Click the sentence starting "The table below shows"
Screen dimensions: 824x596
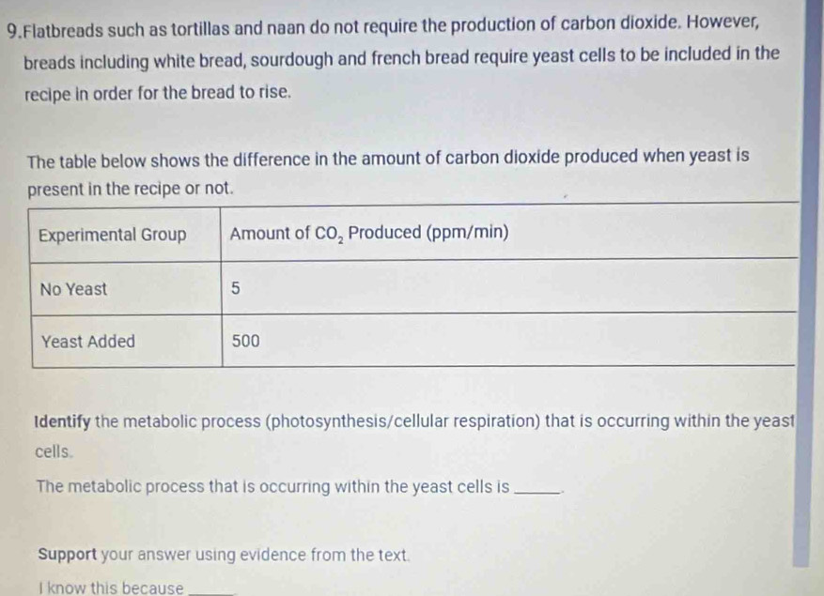388,156
